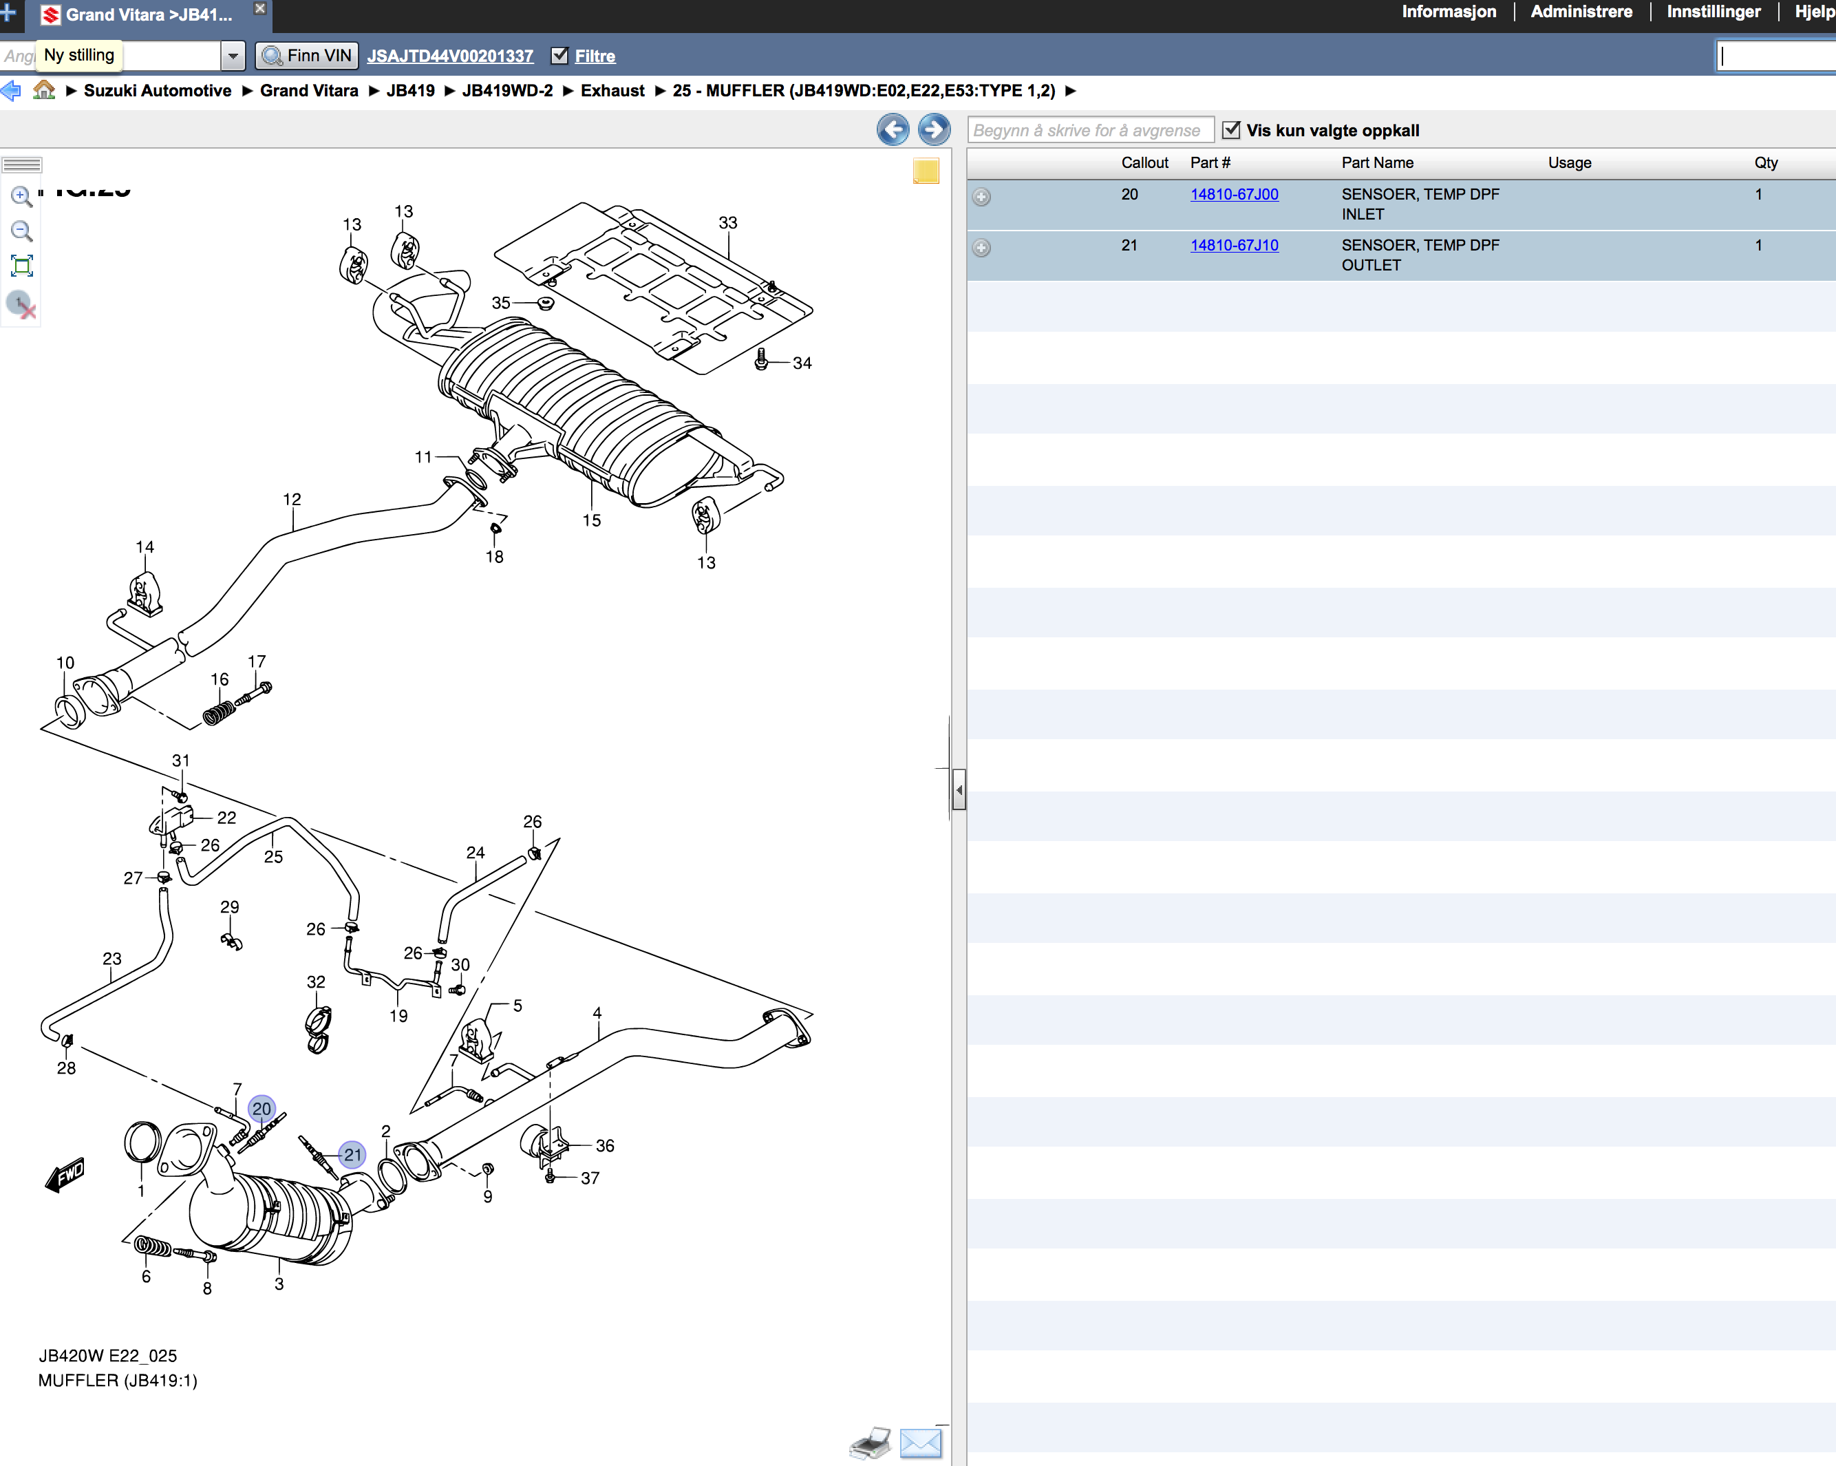Select callout 20 on the diagram
This screenshot has height=1466, width=1836.
pyautogui.click(x=261, y=1108)
